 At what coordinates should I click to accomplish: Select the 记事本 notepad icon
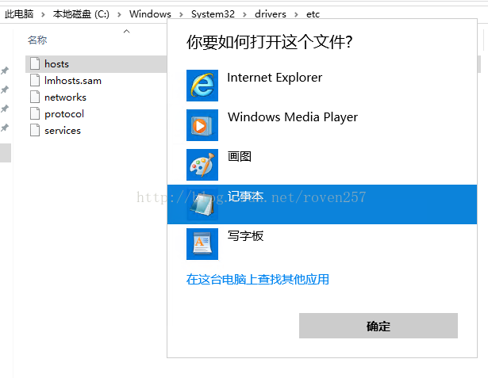coord(202,204)
